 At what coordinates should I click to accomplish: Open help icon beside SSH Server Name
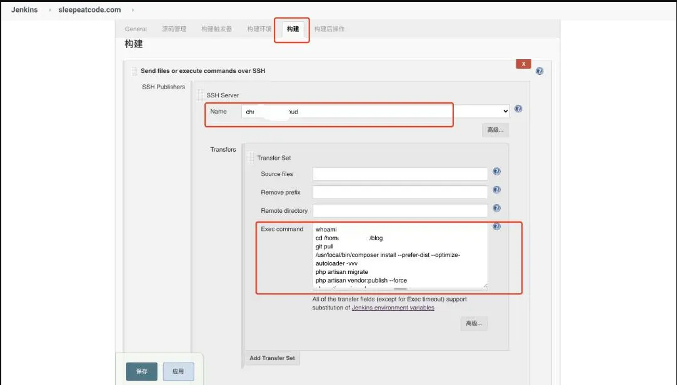[x=518, y=109]
